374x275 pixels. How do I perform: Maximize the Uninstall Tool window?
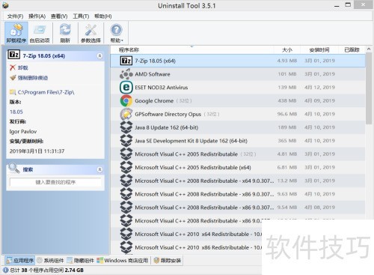coord(348,4)
